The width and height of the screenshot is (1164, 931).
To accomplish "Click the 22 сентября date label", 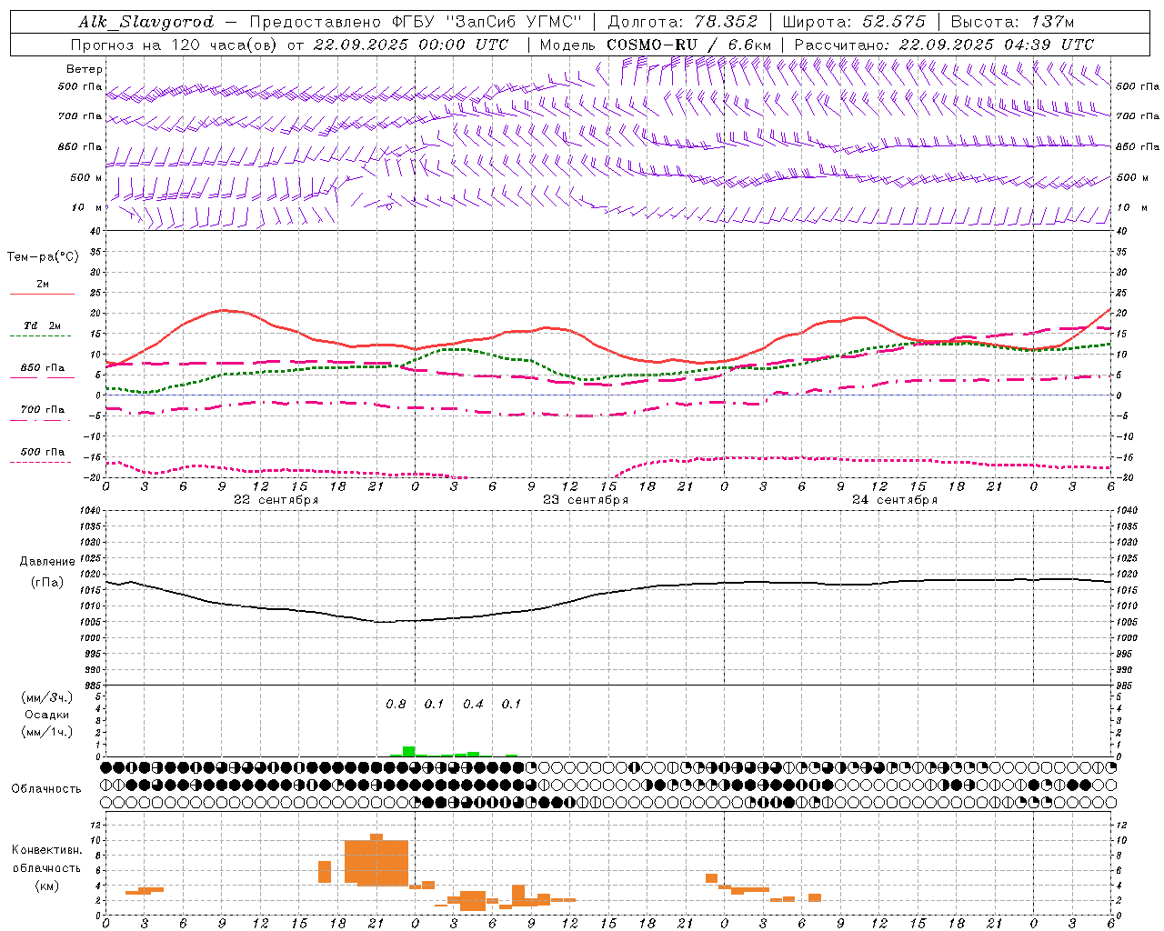I will click(276, 500).
